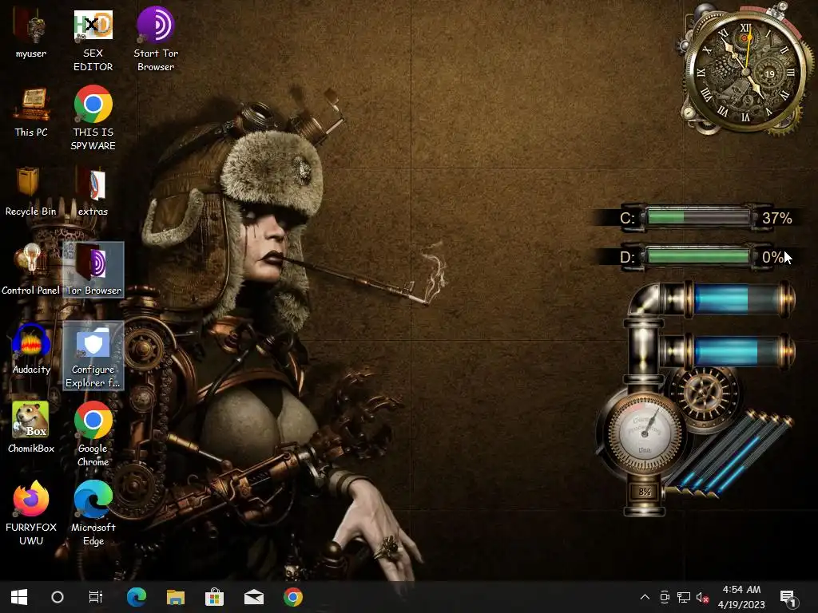Select the Start Tor Browser shortcut
Image resolution: width=818 pixels, height=613 pixels.
coord(156,39)
